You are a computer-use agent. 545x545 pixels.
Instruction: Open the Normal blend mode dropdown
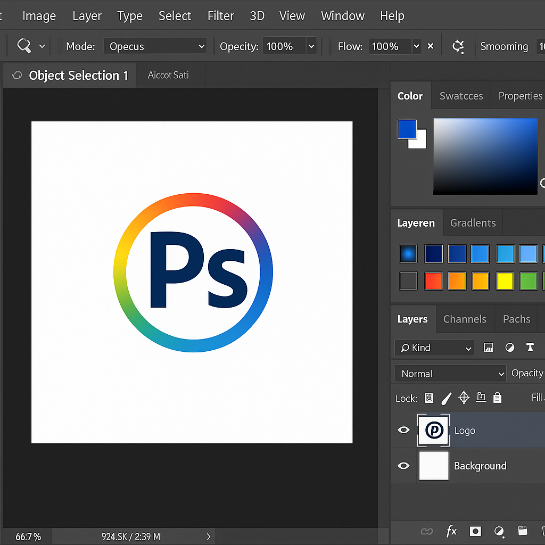tap(450, 373)
